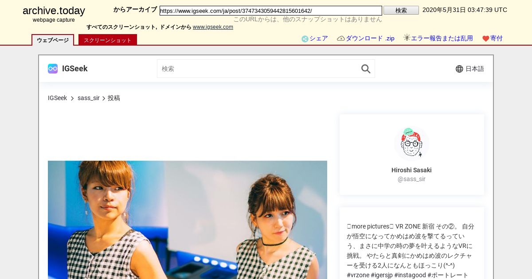The height and width of the screenshot is (279, 532).
Task: Focus the archive URL input field
Action: click(x=271, y=11)
